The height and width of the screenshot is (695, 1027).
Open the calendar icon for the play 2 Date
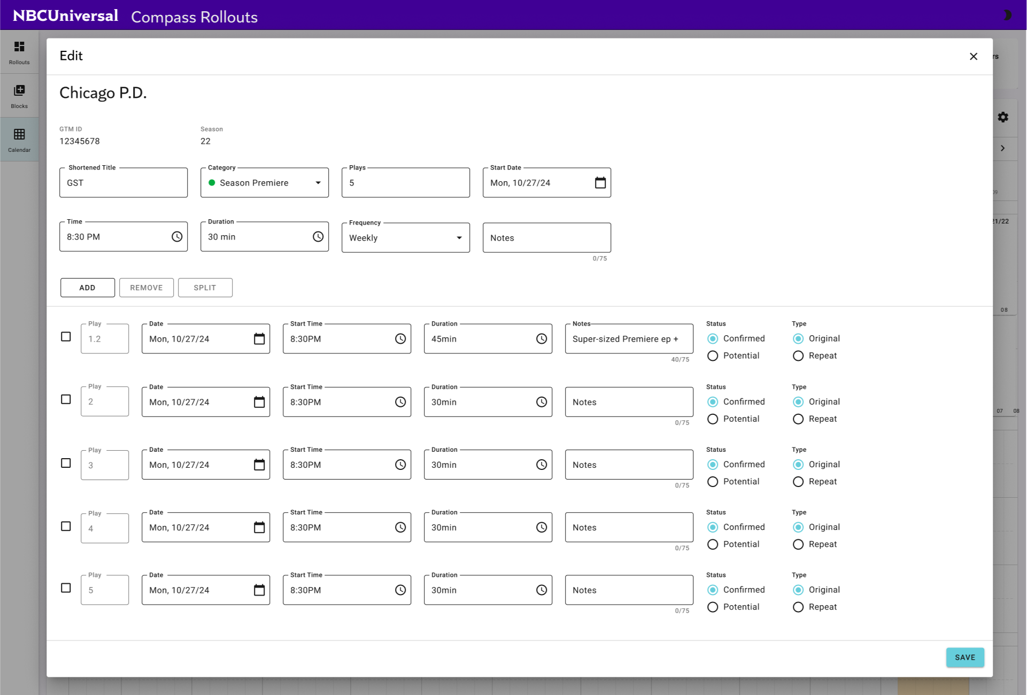click(x=259, y=402)
